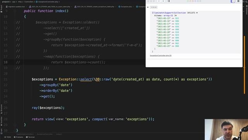Click Http in the breadcrumb path
Screen dimensions: 248x140
(x=20, y=2)
